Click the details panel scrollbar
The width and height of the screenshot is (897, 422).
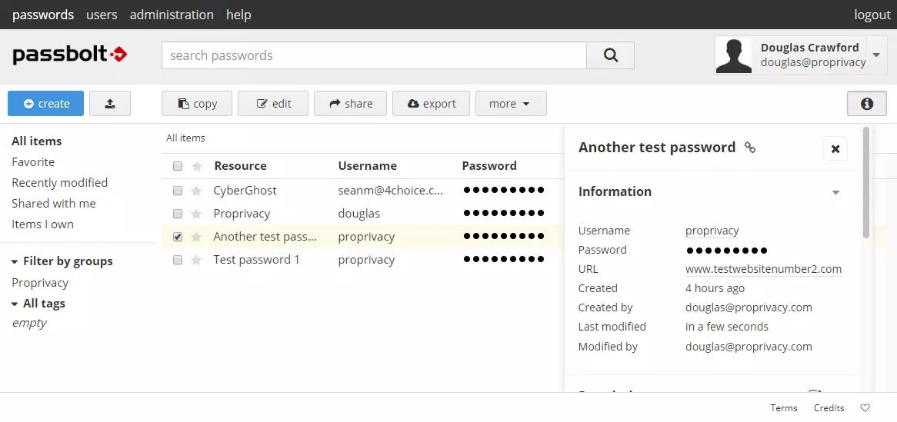tap(866, 183)
